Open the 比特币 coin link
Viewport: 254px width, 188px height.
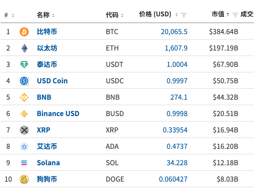(47, 31)
